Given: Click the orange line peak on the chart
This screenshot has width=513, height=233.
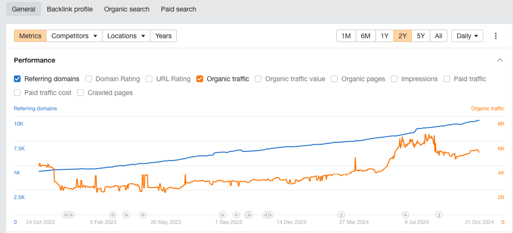Looking at the screenshot, I should click(426, 134).
